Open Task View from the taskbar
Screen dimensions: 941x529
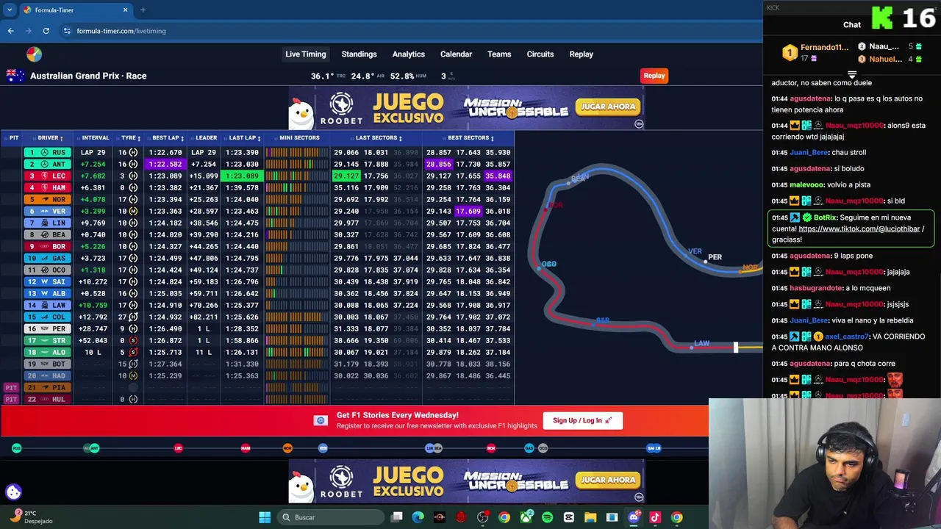(397, 517)
